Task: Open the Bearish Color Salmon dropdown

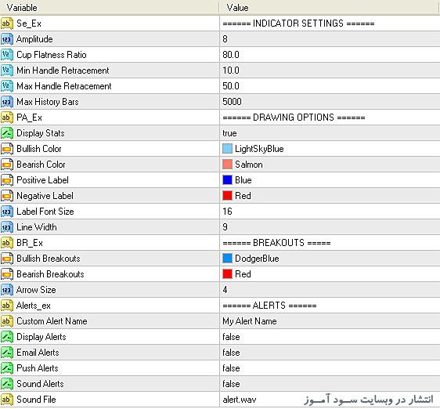Action: (x=330, y=165)
